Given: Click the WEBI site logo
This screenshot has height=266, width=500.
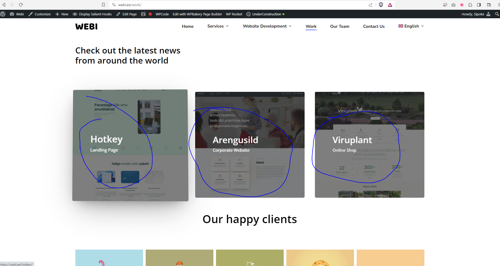Looking at the screenshot, I should coord(86,26).
